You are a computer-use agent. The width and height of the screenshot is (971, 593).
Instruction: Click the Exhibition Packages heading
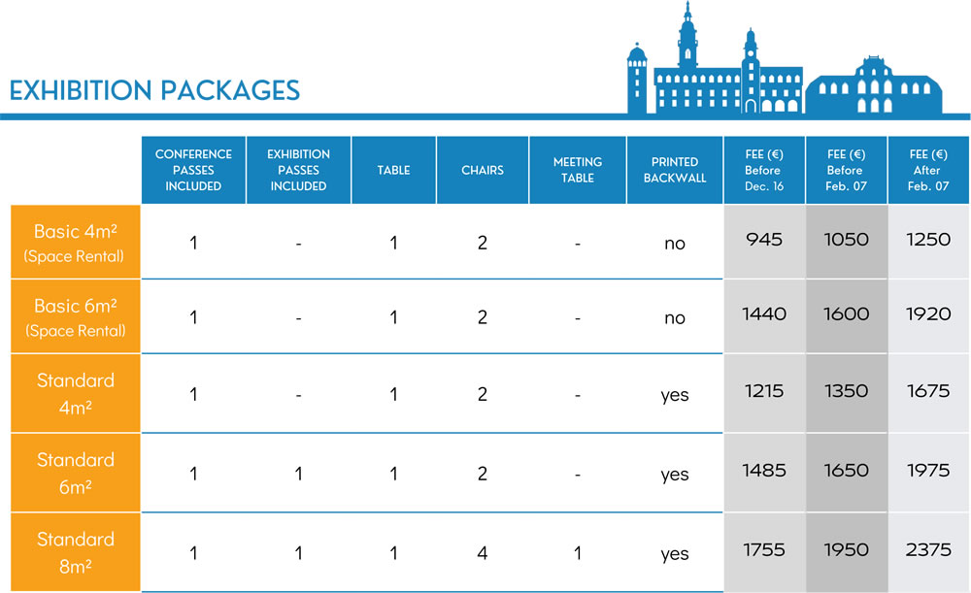(x=154, y=90)
